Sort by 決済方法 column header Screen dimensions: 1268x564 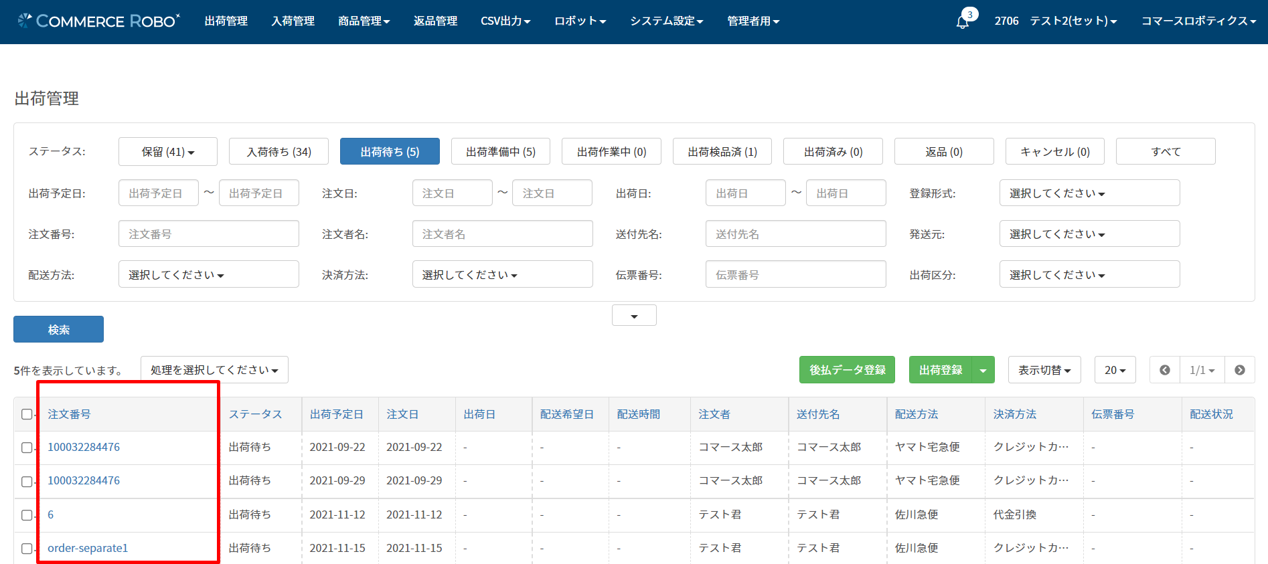[x=1015, y=414]
